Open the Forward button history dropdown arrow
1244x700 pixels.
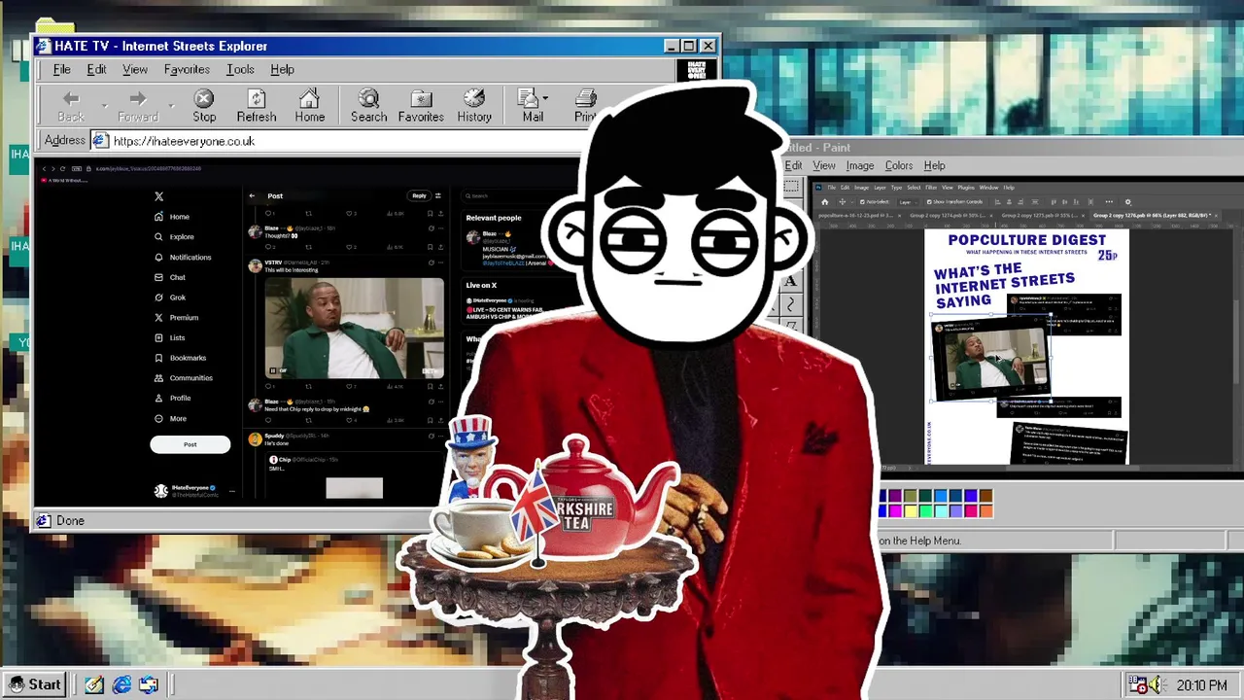point(171,105)
